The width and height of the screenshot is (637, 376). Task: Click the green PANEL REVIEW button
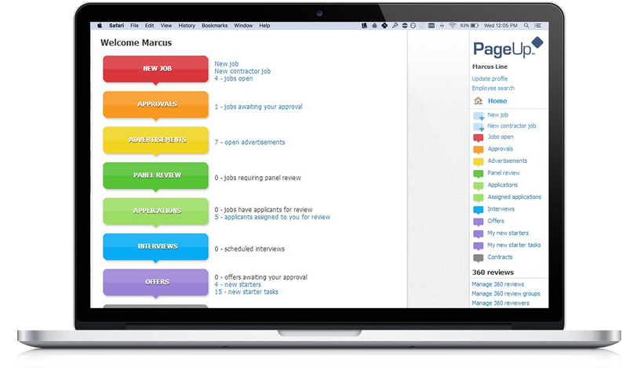[155, 175]
